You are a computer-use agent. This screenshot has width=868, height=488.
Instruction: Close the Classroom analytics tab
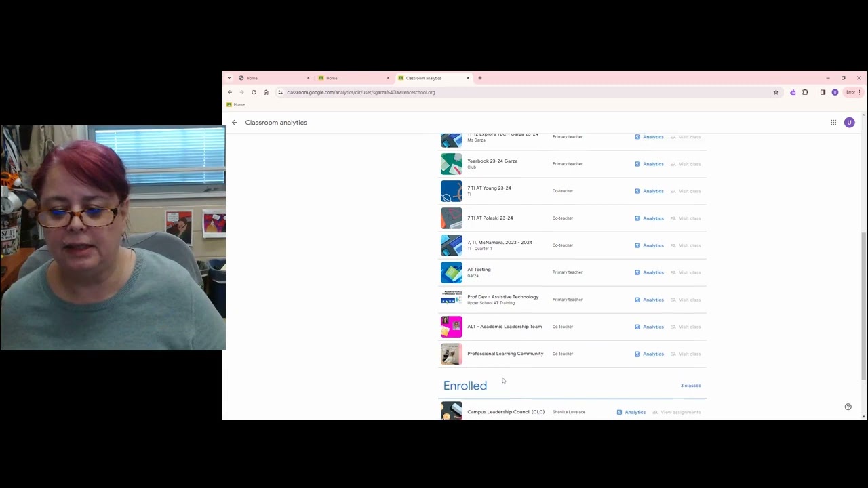pyautogui.click(x=468, y=78)
